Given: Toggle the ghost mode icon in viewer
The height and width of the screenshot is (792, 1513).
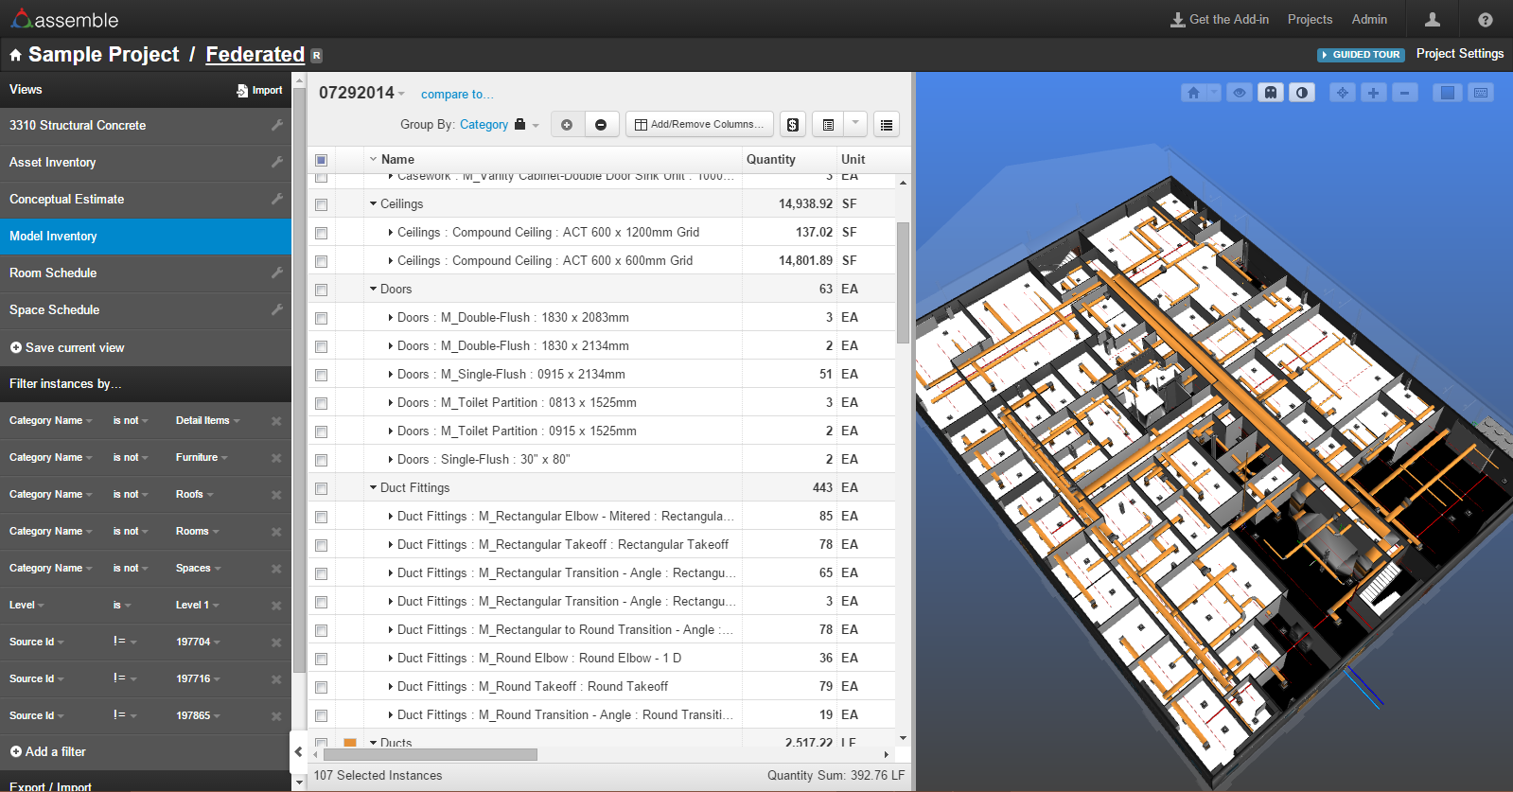Looking at the screenshot, I should (1271, 93).
